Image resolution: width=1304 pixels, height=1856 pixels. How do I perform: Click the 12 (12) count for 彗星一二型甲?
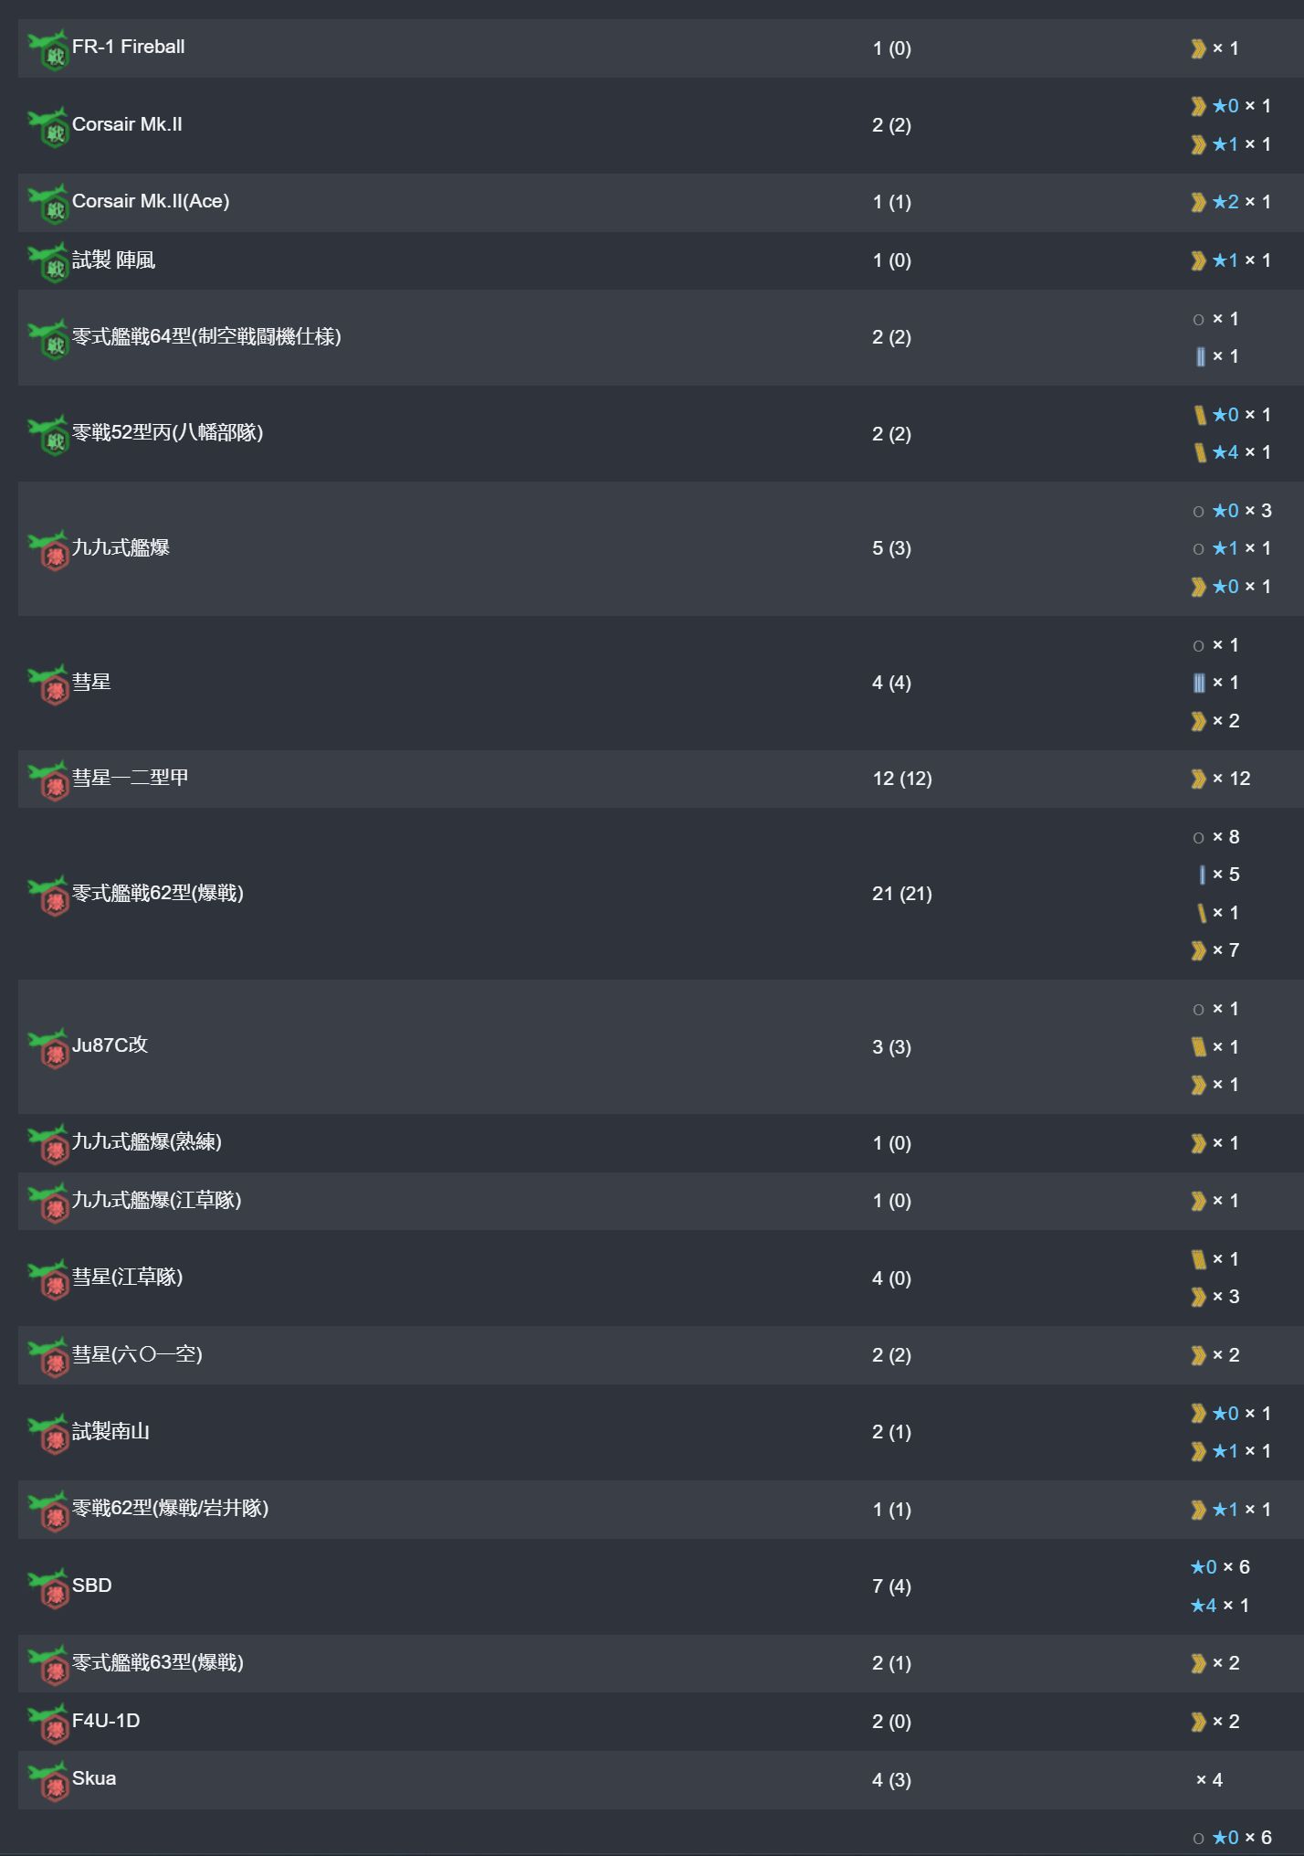pyautogui.click(x=901, y=779)
